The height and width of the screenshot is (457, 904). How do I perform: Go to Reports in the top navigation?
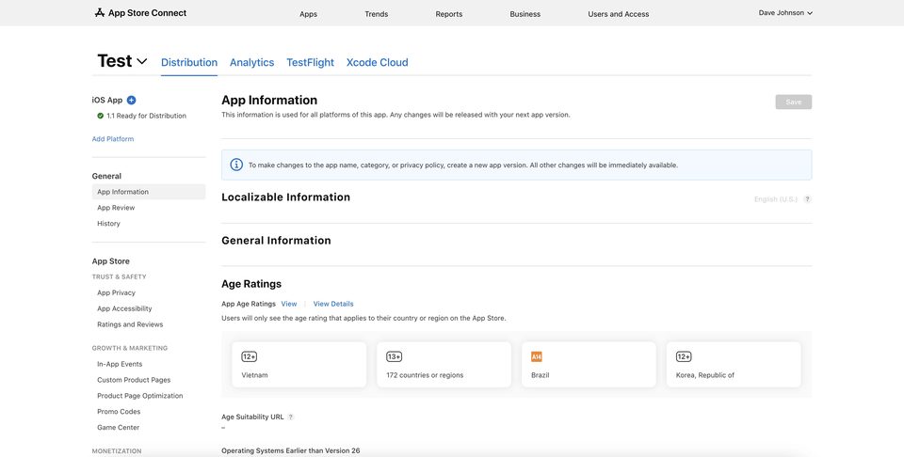pos(449,14)
